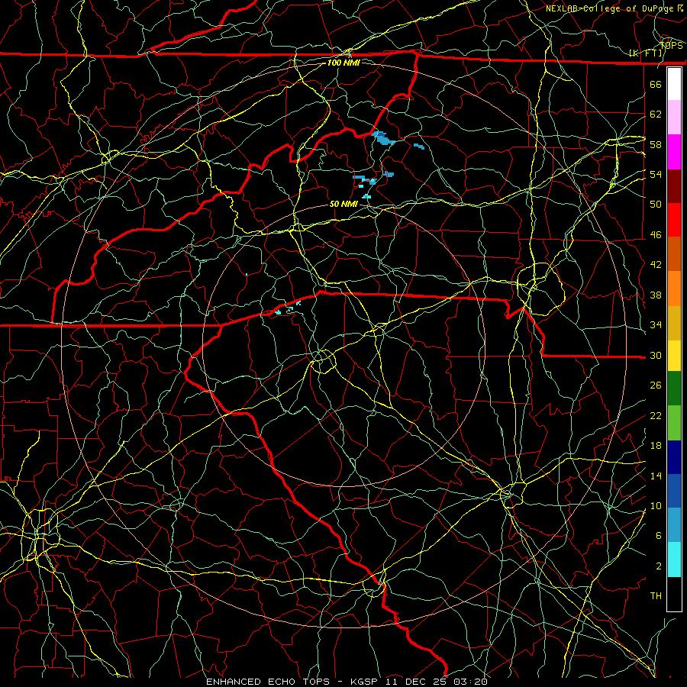Viewport: 687px width, 687px height.
Task: Click the bright red legend band
Action: pyautogui.click(x=674, y=220)
